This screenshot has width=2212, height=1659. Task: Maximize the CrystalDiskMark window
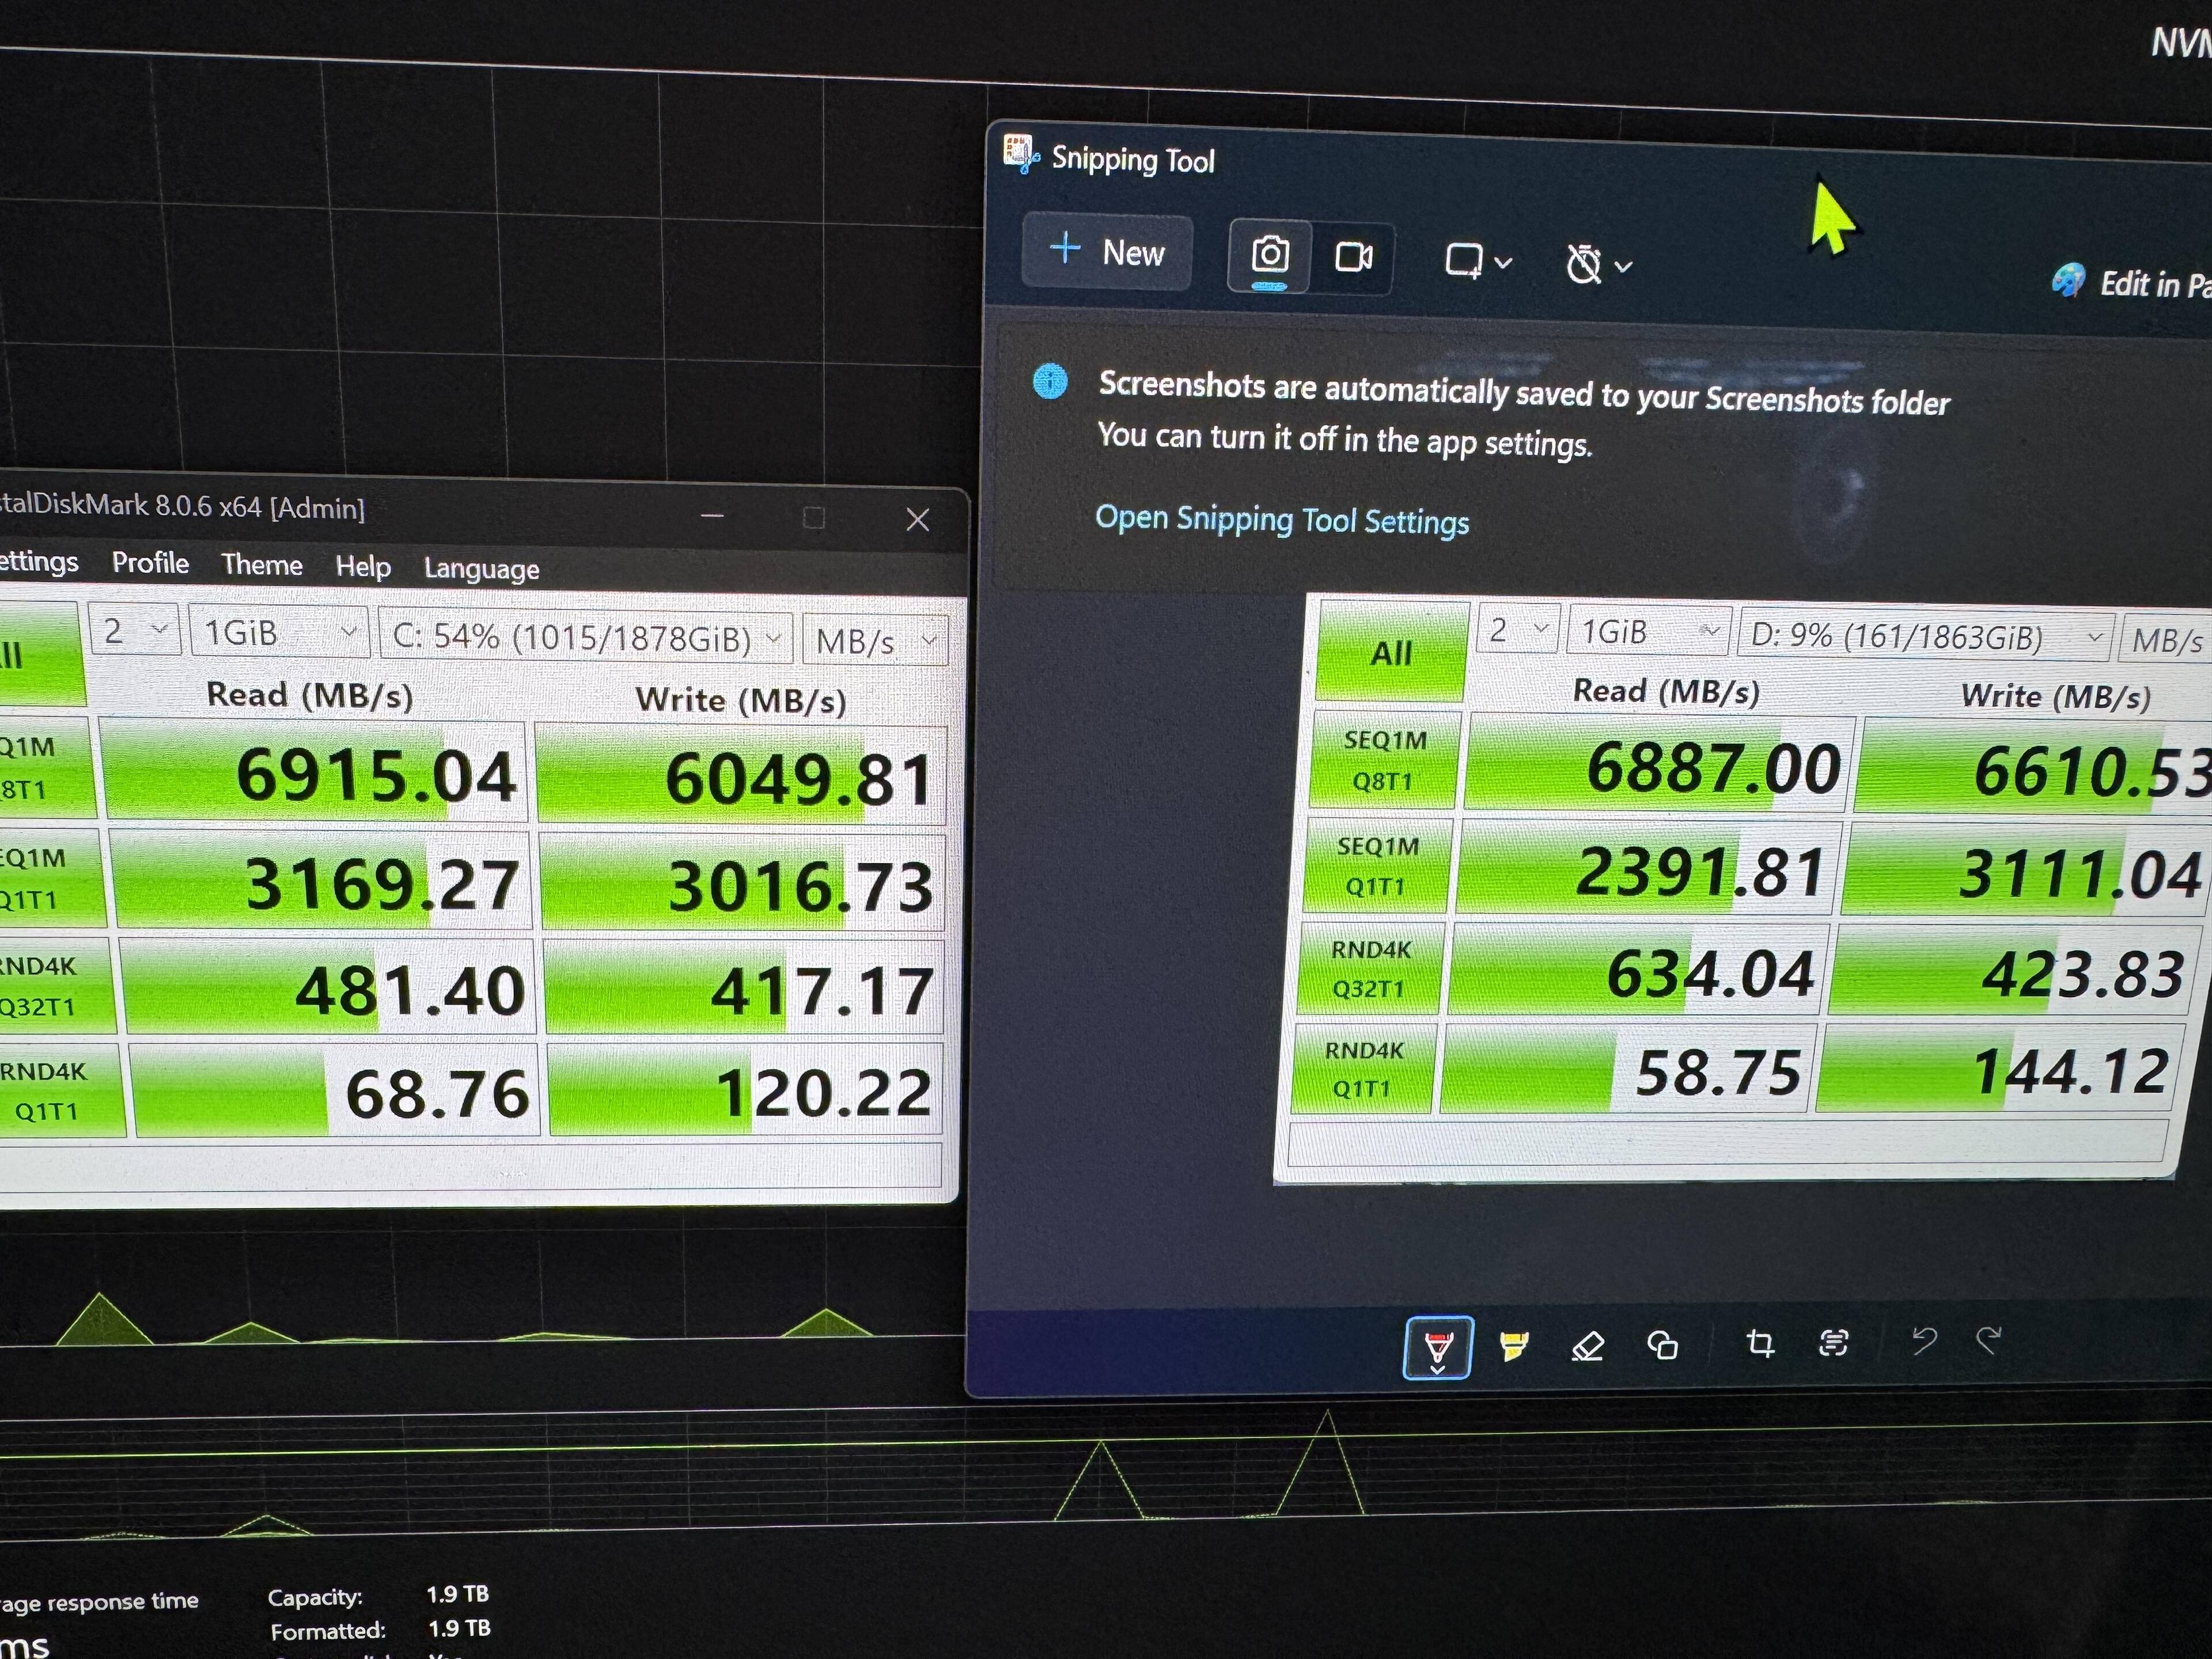coord(814,517)
